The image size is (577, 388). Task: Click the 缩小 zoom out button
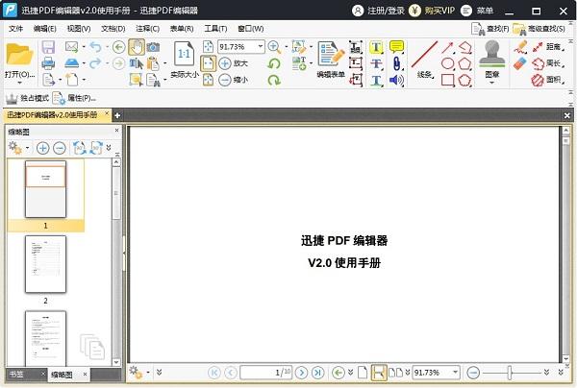click(234, 80)
